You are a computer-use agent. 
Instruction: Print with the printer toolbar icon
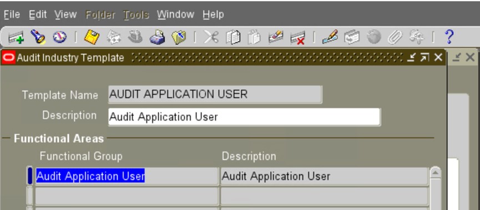click(x=158, y=38)
